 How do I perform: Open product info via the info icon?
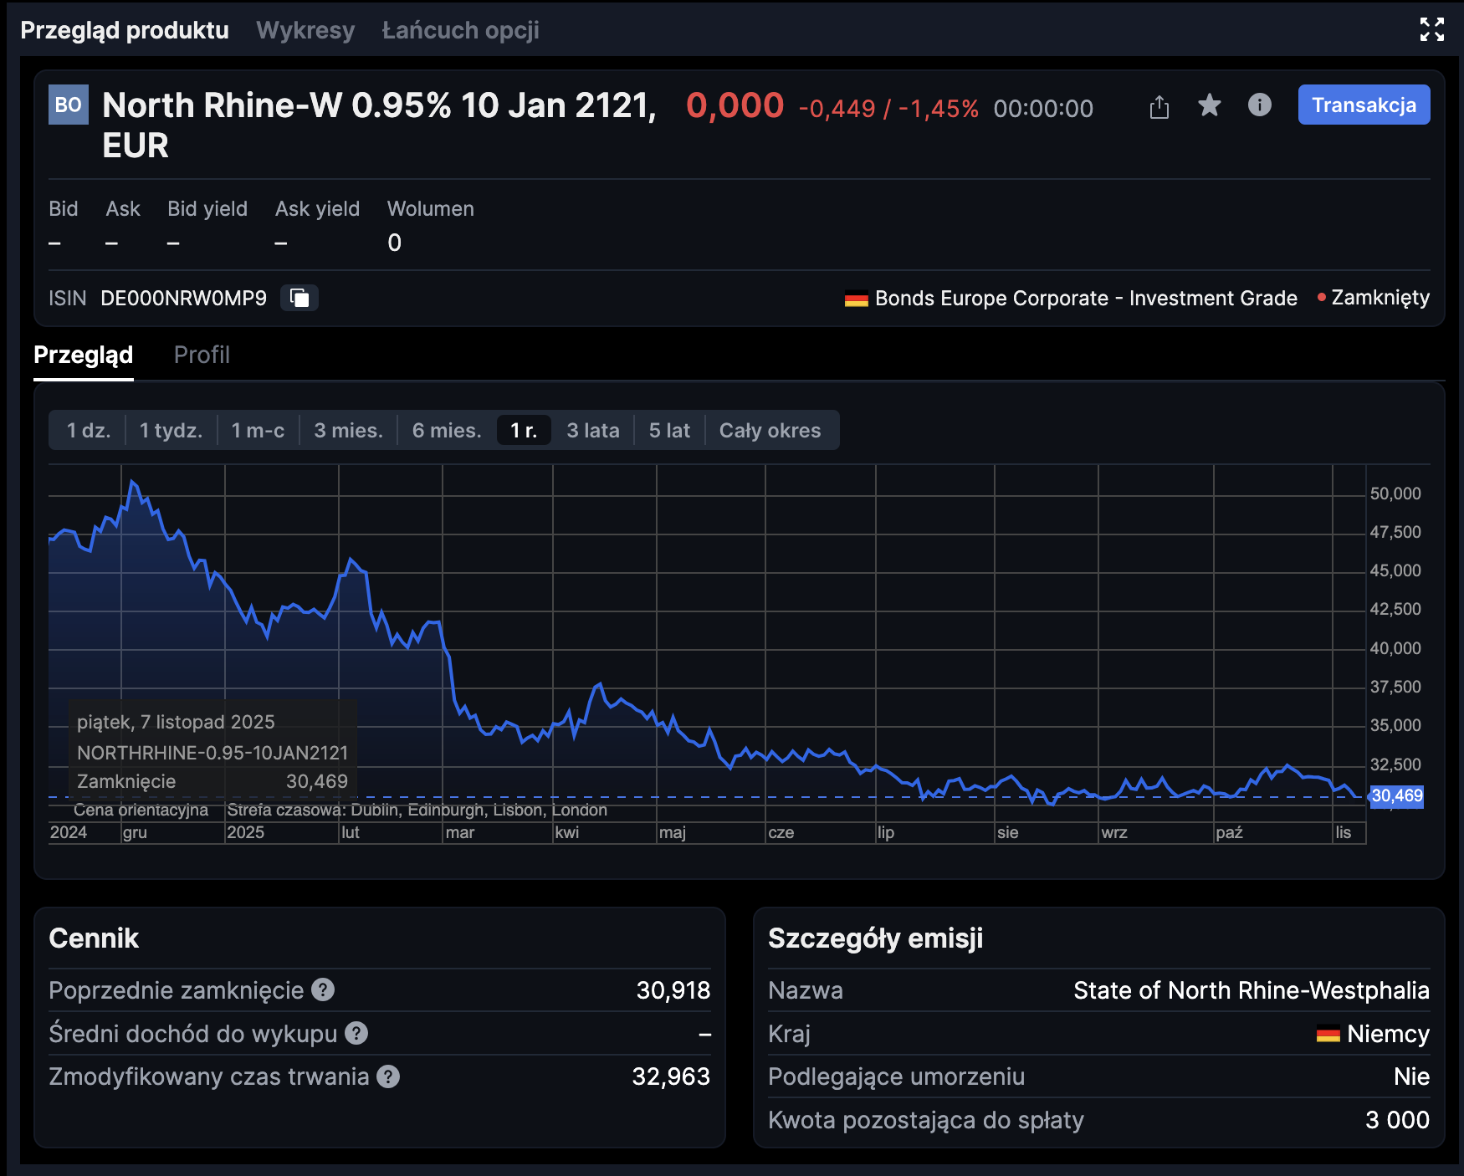click(1259, 105)
